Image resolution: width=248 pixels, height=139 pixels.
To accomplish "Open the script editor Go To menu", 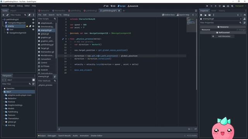I will point(59,15).
